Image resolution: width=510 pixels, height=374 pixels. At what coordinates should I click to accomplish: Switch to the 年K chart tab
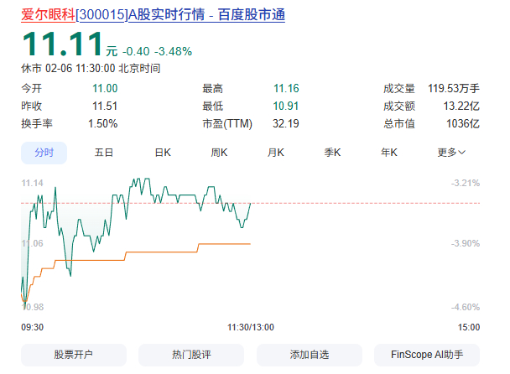coord(388,153)
